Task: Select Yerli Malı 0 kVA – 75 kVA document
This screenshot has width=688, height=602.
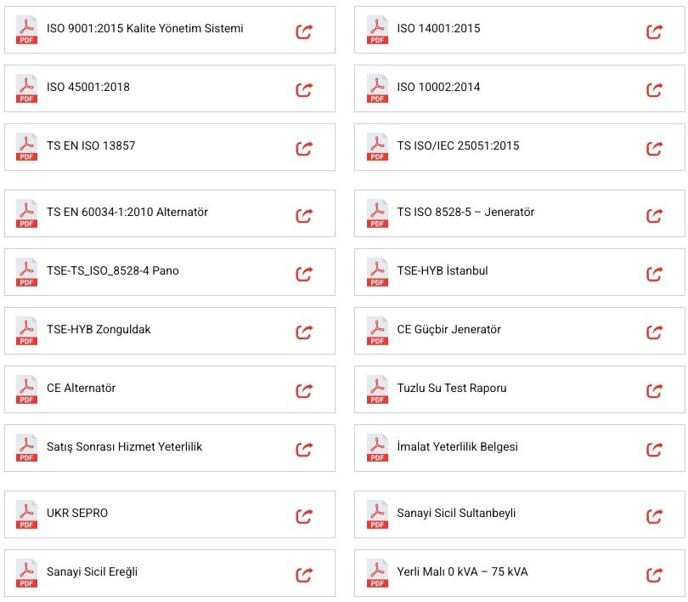Action: (462, 572)
